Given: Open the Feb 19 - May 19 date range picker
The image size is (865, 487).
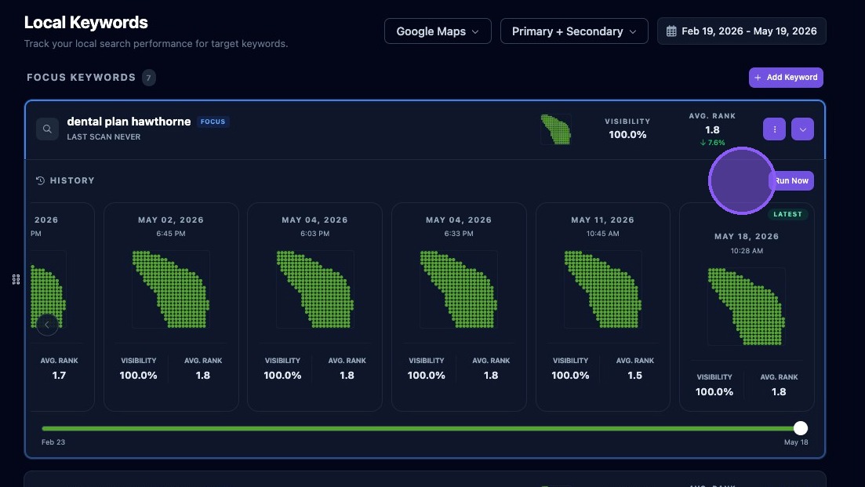Looking at the screenshot, I should 741,31.
